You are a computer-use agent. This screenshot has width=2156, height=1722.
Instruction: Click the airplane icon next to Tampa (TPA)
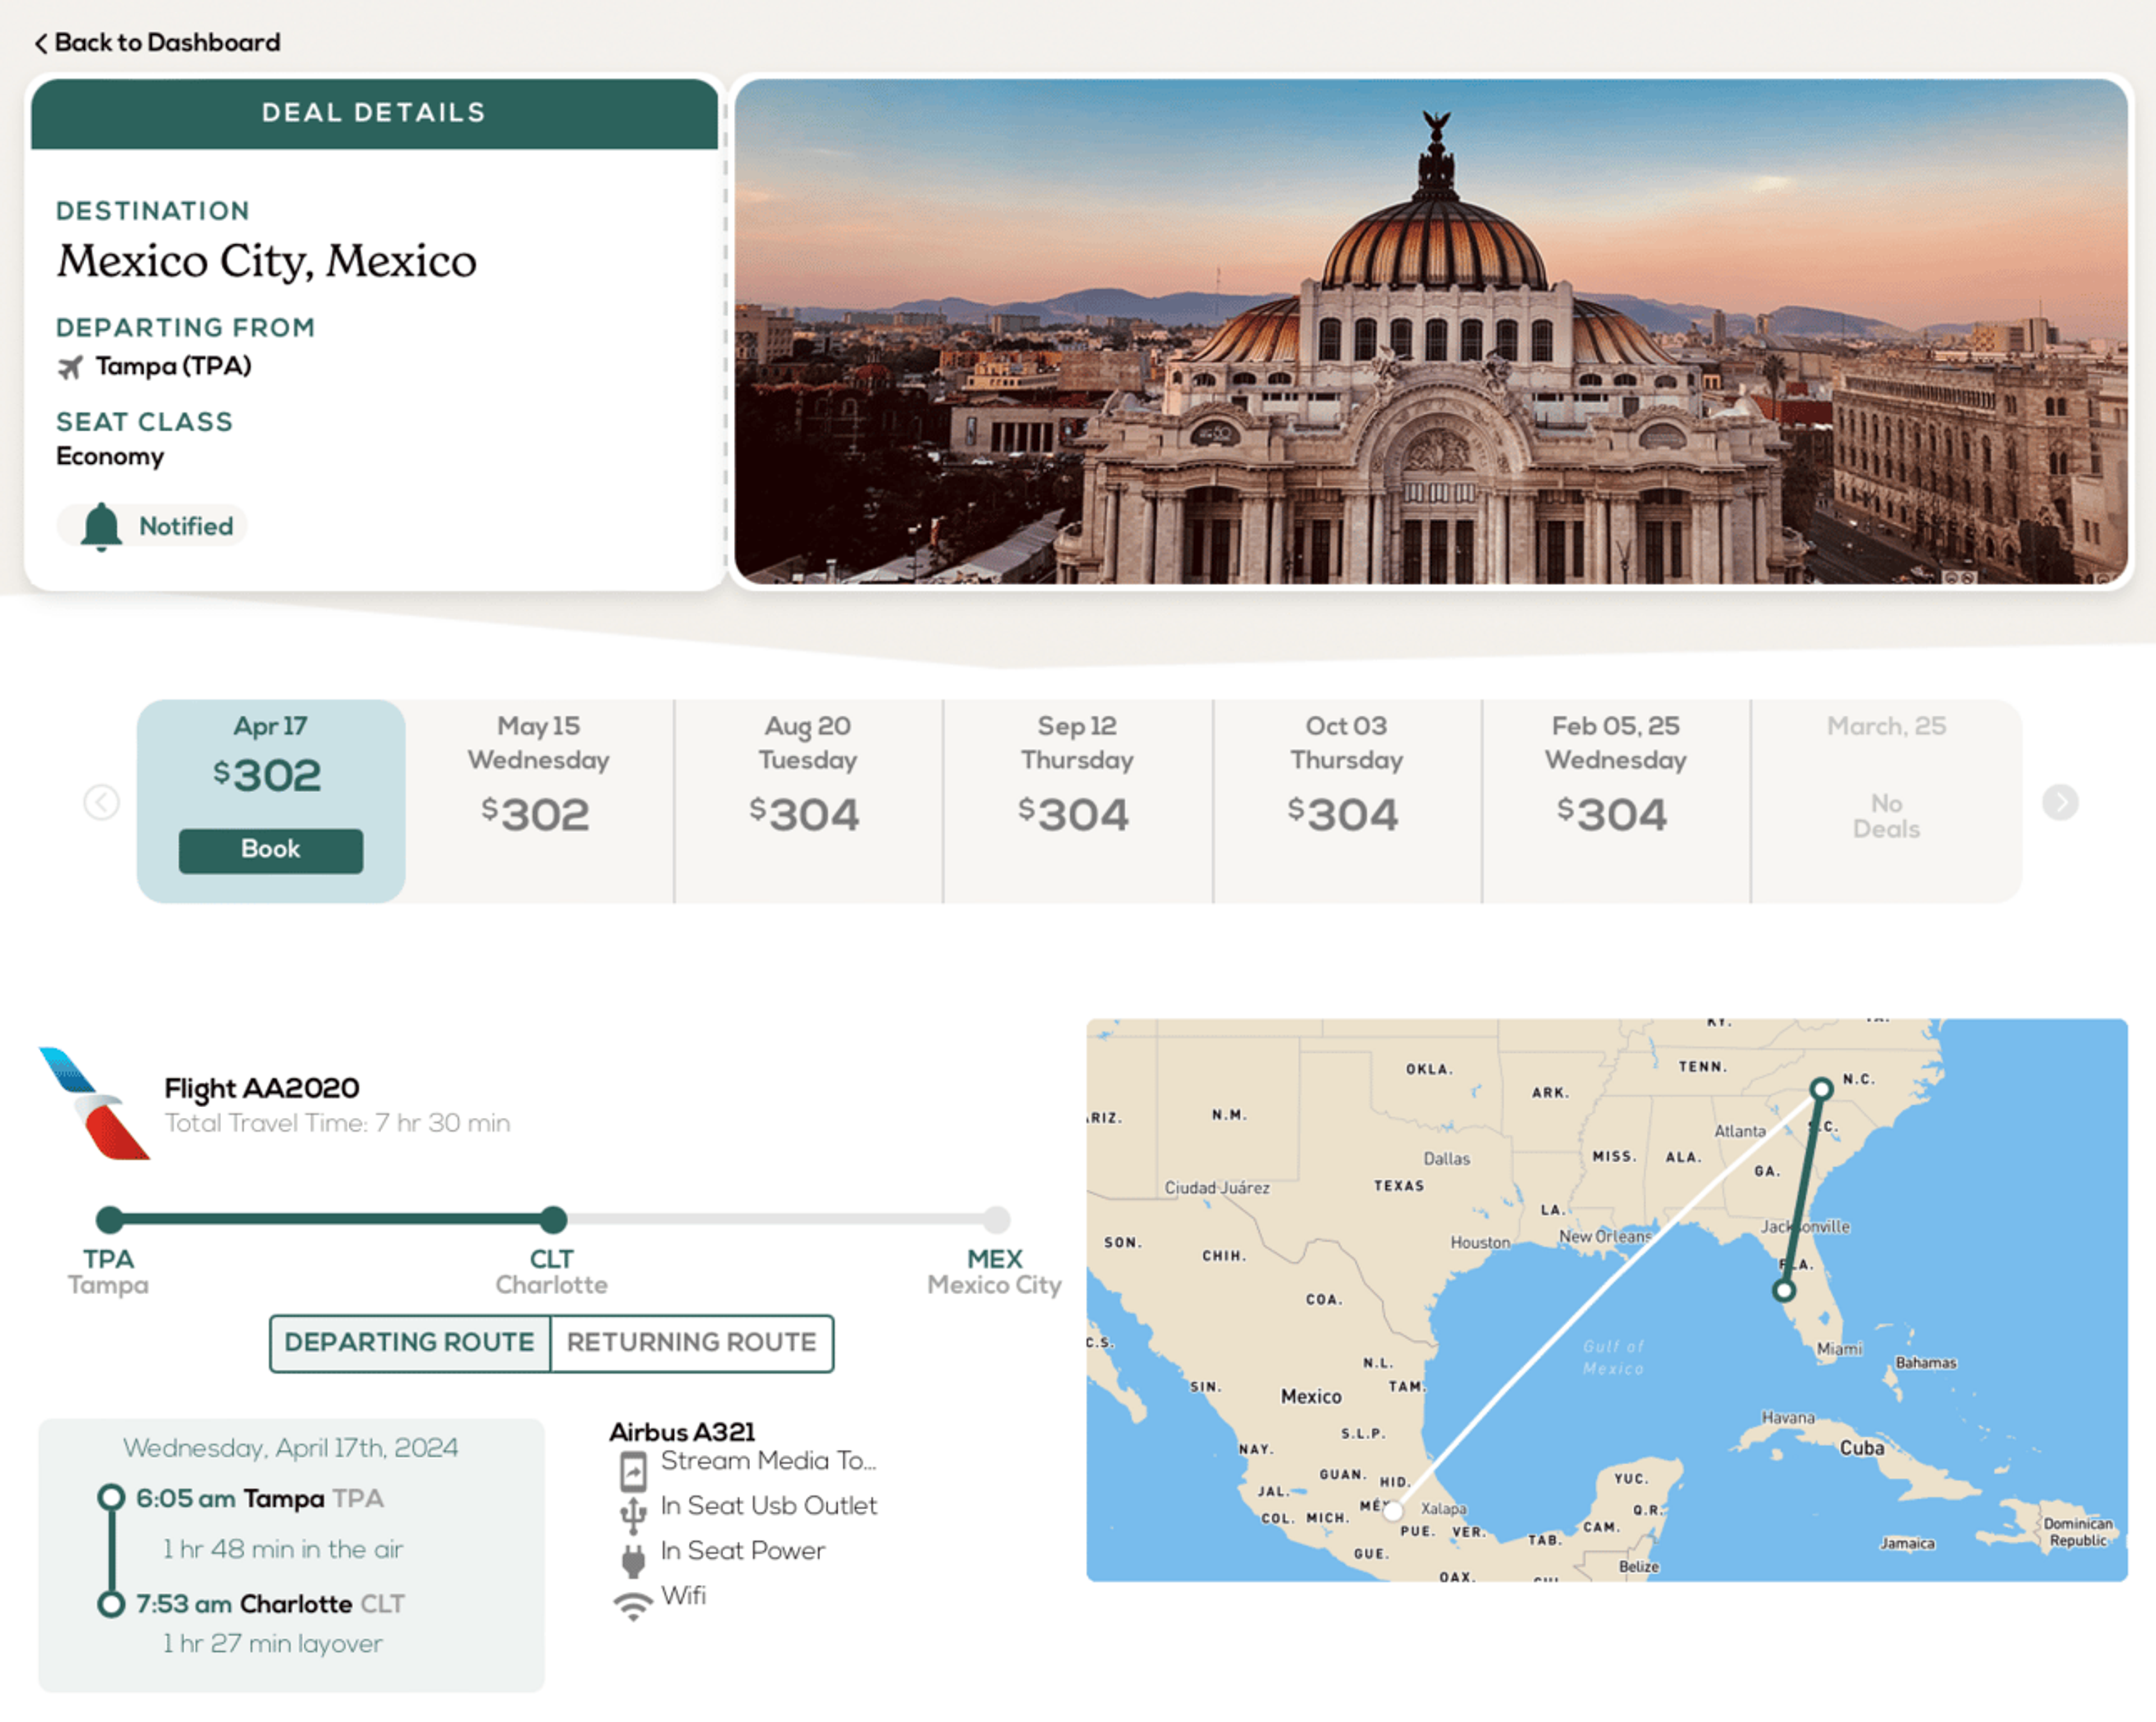click(x=70, y=367)
